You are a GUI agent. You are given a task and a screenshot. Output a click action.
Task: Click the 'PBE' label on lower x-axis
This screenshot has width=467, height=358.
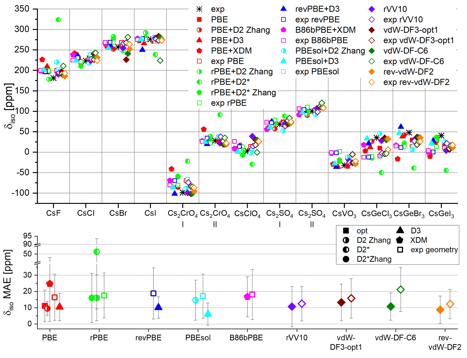tap(50, 338)
